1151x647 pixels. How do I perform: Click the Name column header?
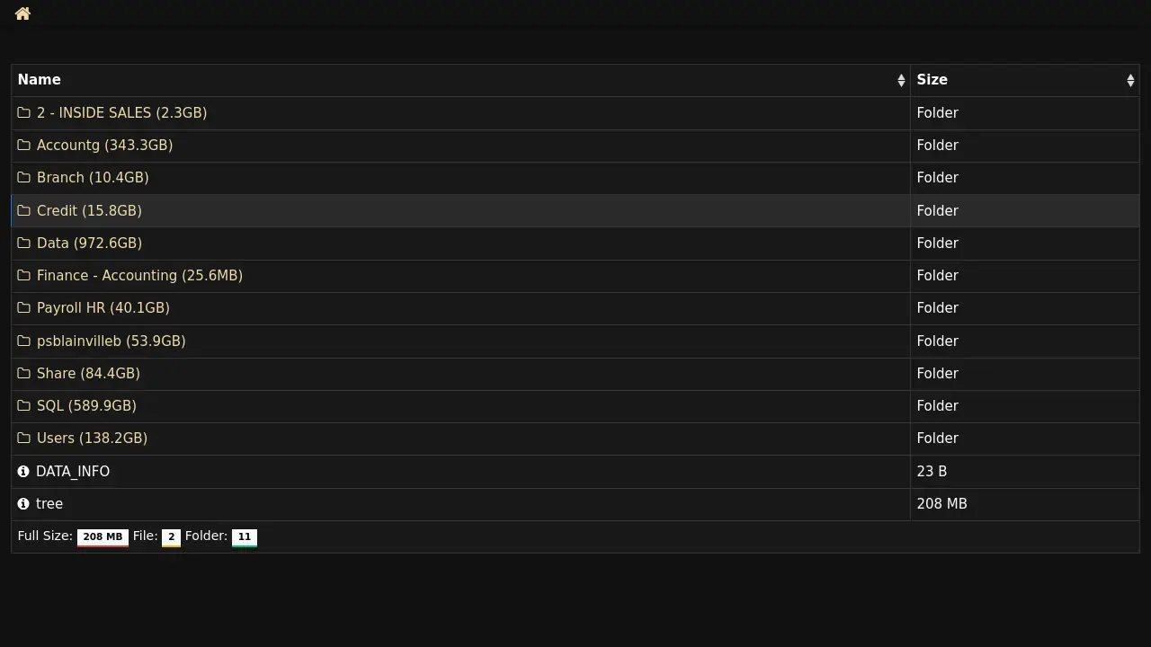point(40,80)
